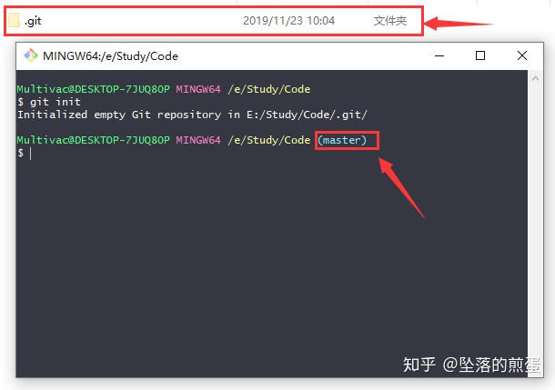Click the purple MINGW64 text in first prompt
The image size is (555, 390).
tap(198, 89)
